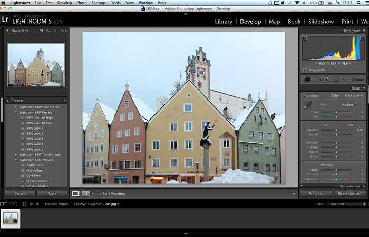Add new preset with plus icon
Screen dimensions: 369x237
pos(64,100)
